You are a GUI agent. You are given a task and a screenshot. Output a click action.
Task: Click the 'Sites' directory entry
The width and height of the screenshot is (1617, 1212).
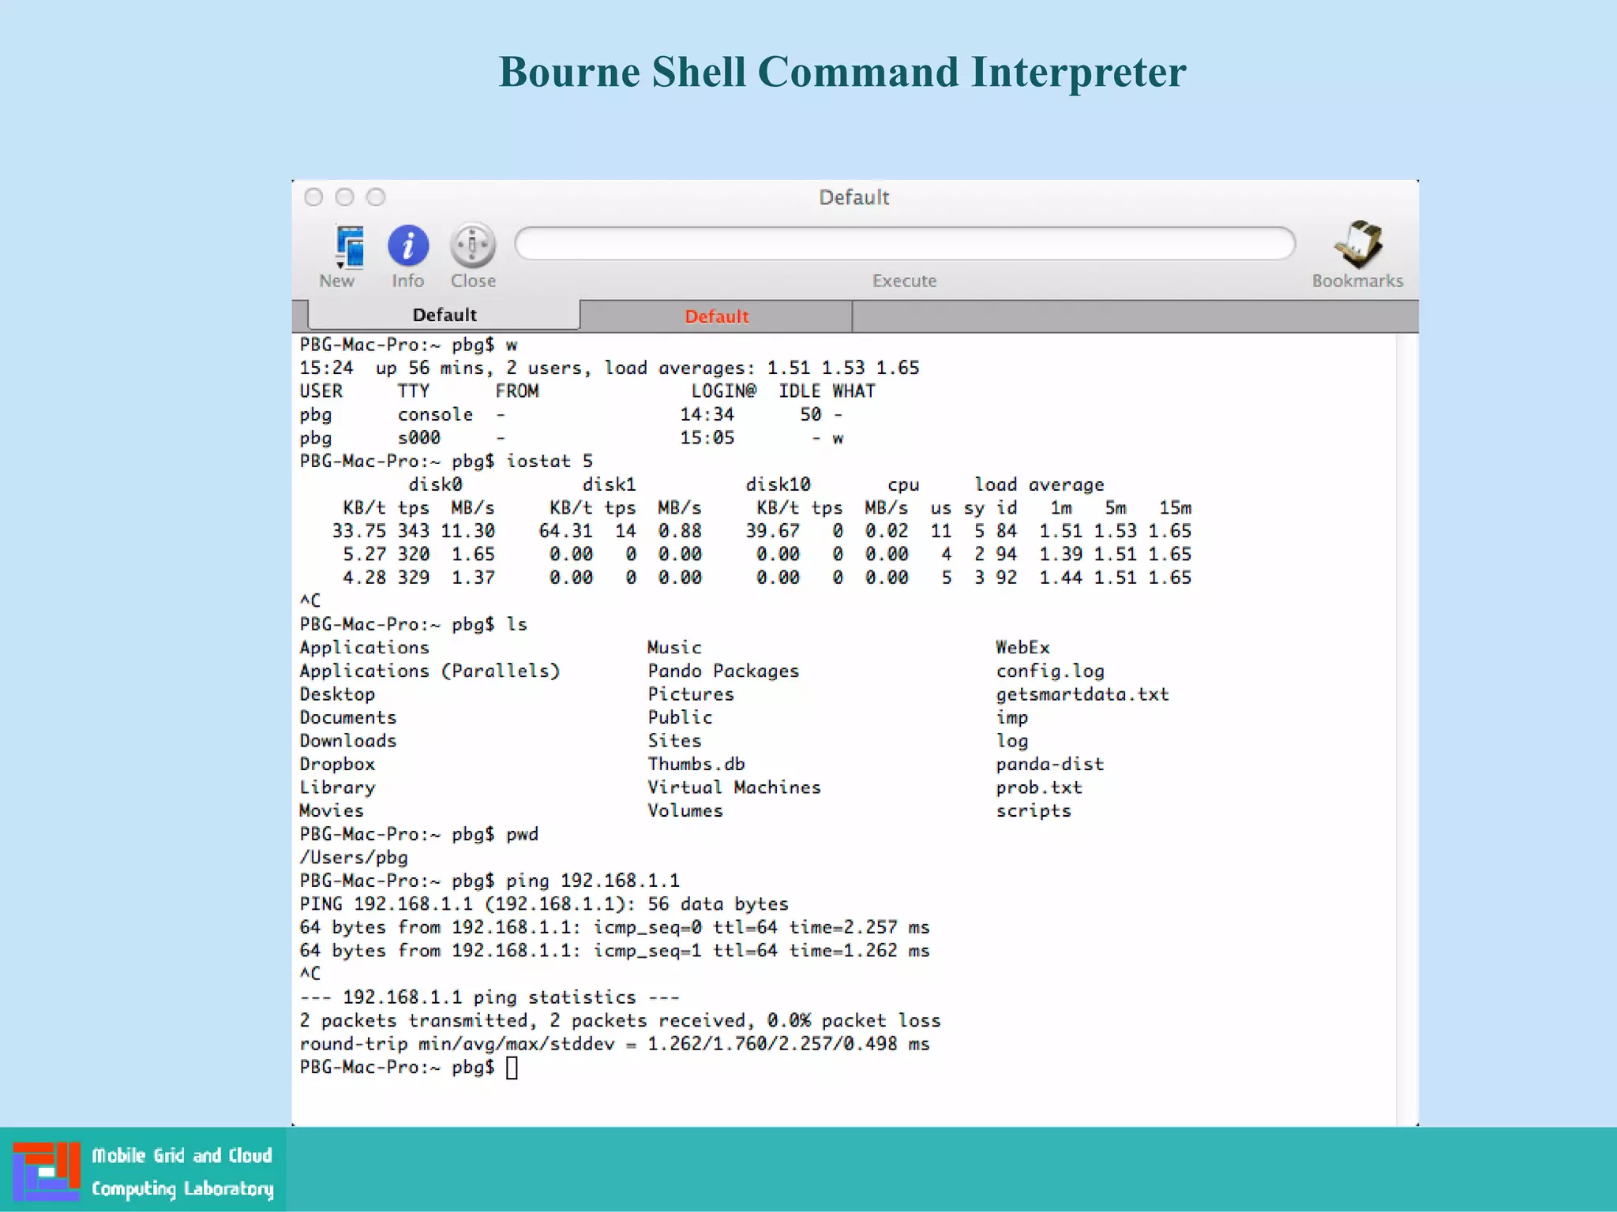coord(674,741)
